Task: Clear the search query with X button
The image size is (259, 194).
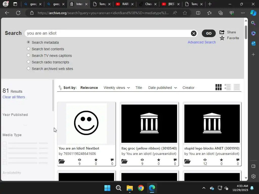Action: (193, 33)
